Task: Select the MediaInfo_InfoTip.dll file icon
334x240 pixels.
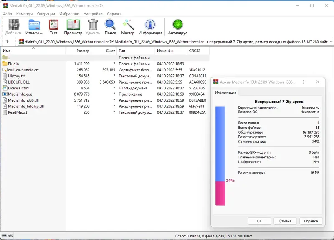Action: (5, 106)
